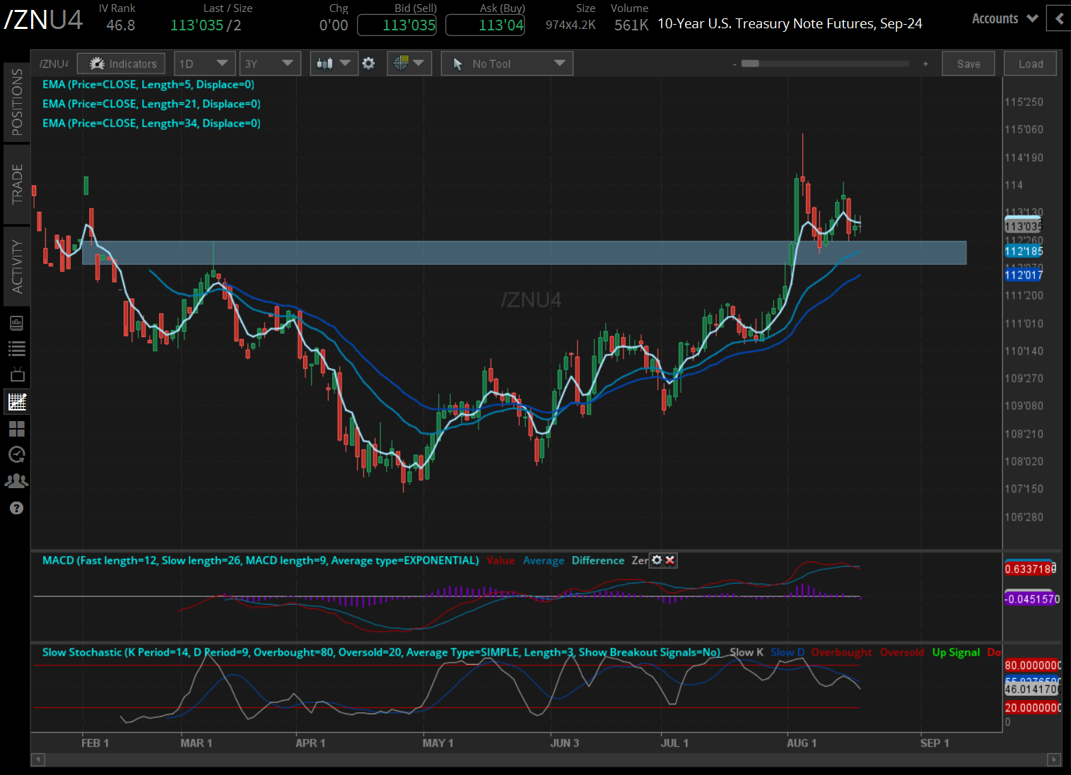Click the chart zoom slider bar
Viewport: 1071px width, 775px height.
point(826,64)
